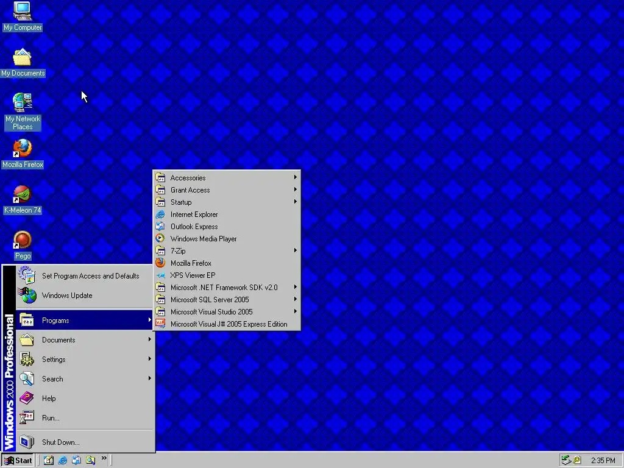The image size is (624, 468).
Task: Expand the Accessories submenu arrow
Action: pos(296,177)
